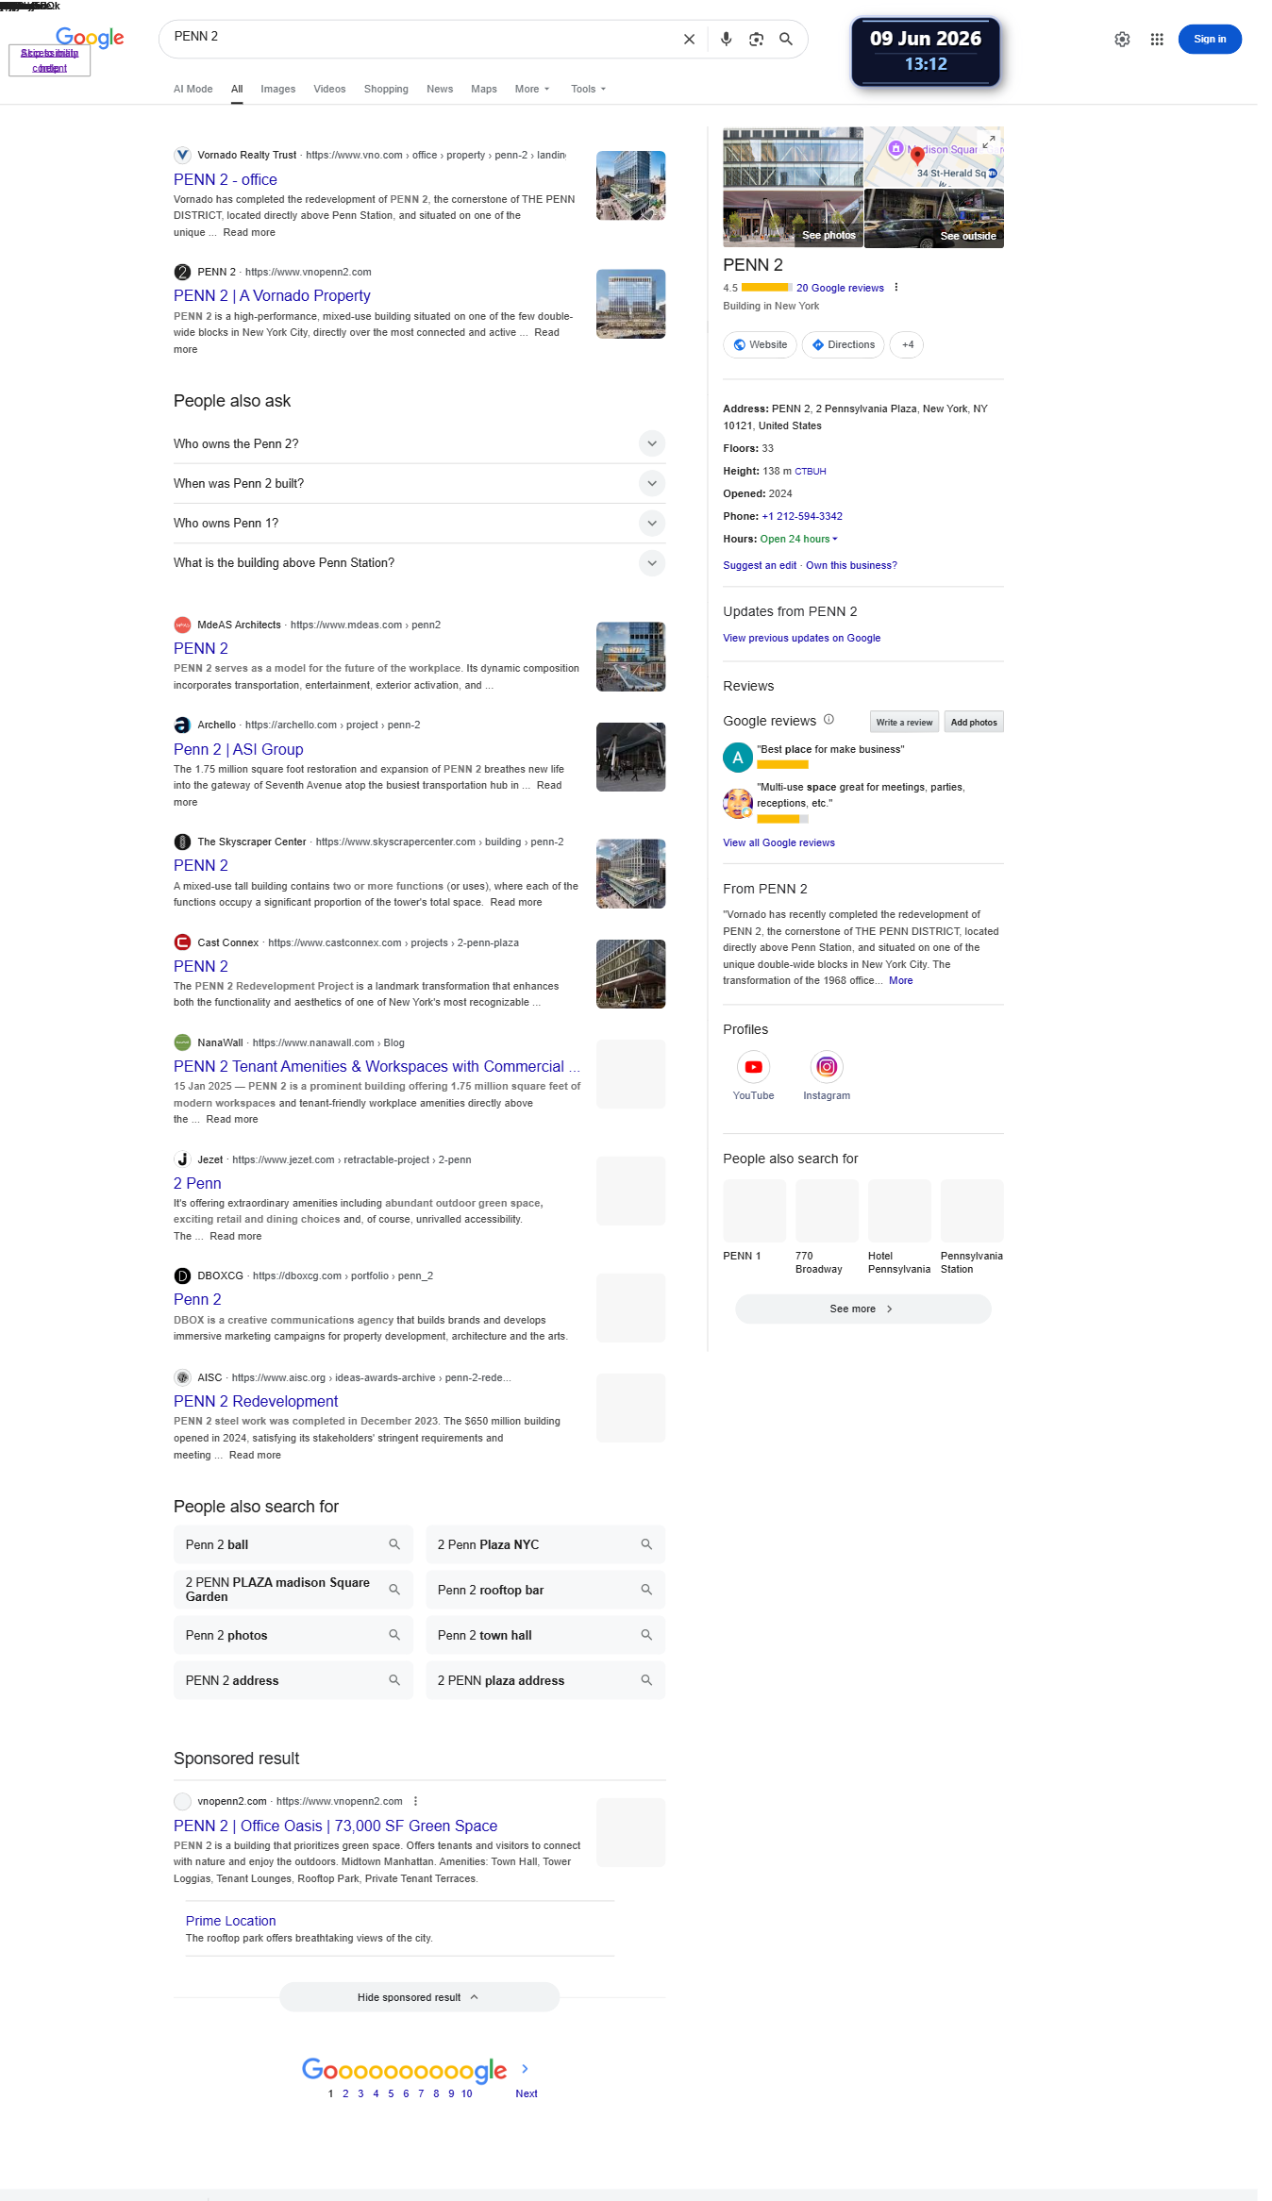Open Quick settings gear icon
Screen dimensions: 1272x2201
click(1122, 40)
